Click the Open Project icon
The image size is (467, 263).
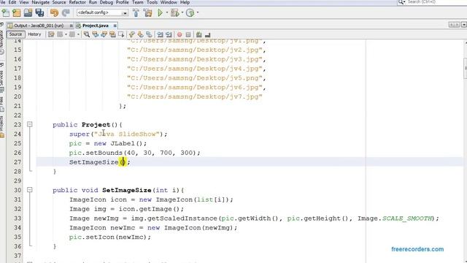[x=28, y=13]
